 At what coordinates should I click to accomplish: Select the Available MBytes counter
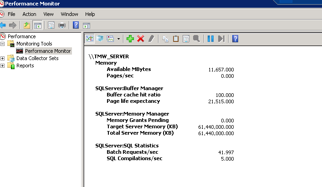(x=129, y=69)
